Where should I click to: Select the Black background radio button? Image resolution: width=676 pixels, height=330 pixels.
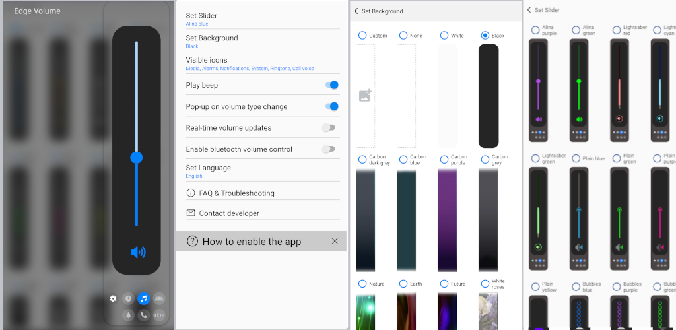pyautogui.click(x=485, y=36)
